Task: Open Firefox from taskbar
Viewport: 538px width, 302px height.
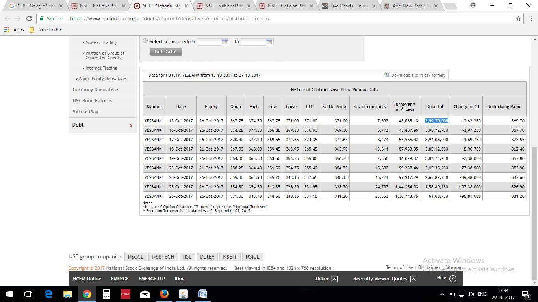Action: [164, 294]
